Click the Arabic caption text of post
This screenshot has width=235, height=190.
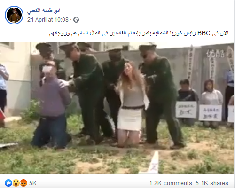click(134, 33)
